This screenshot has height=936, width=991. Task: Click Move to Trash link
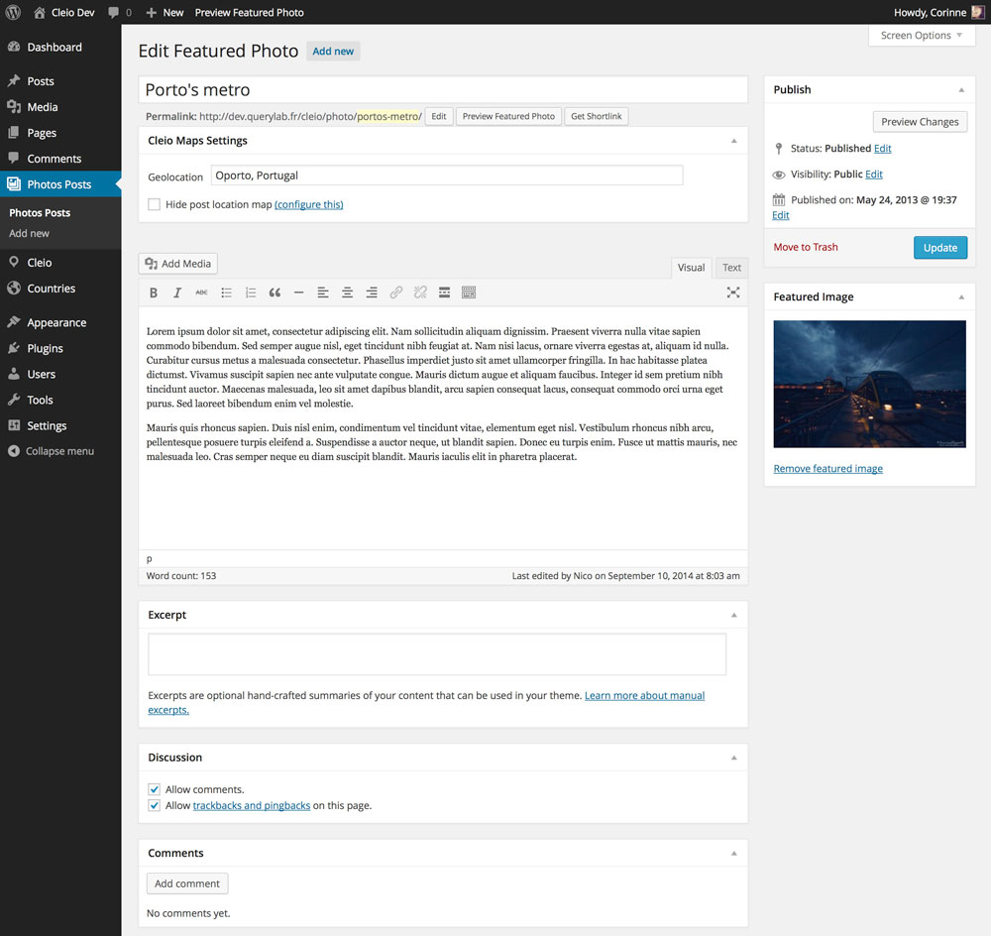(x=805, y=247)
